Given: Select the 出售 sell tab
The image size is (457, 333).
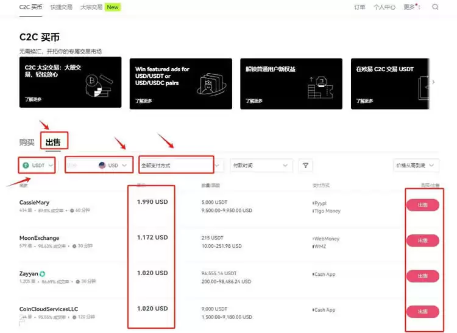Looking at the screenshot, I should pyautogui.click(x=54, y=142).
